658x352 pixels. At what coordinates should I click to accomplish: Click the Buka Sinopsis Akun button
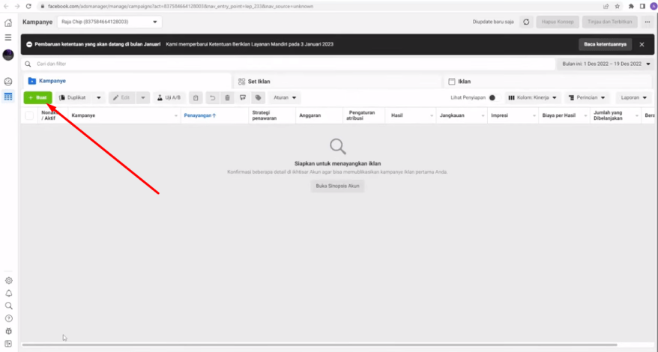tap(337, 186)
